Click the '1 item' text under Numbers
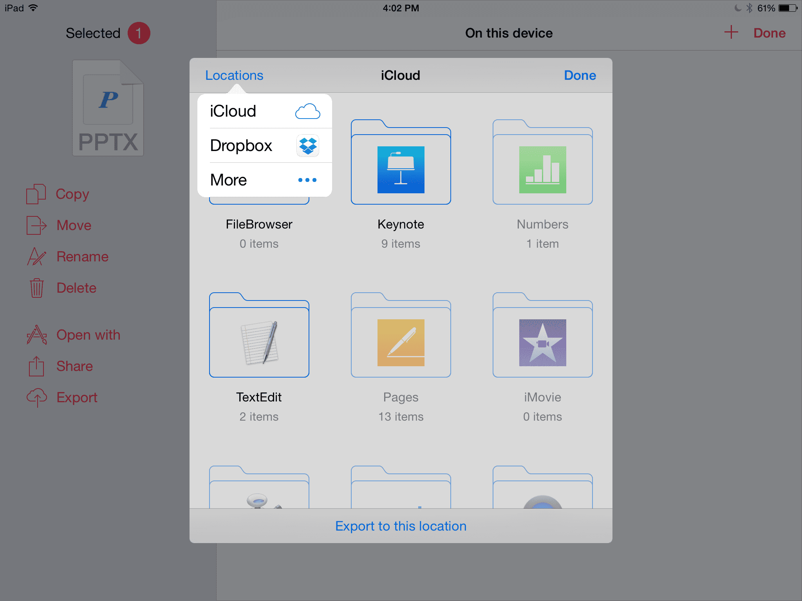The width and height of the screenshot is (802, 601). coord(542,244)
